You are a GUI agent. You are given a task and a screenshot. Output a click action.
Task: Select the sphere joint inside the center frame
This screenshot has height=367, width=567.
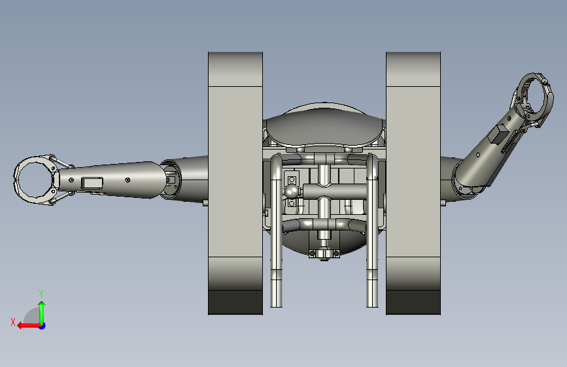click(x=292, y=191)
